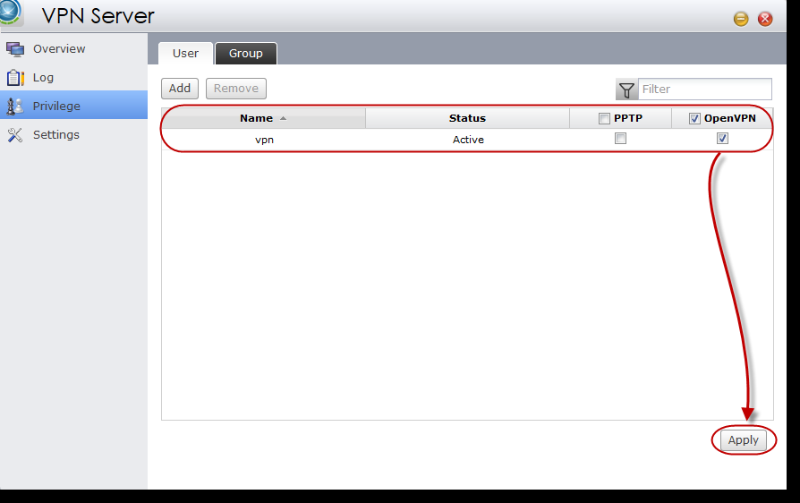Uncheck OpenVPN for user vpn
The height and width of the screenshot is (503, 800).
tap(722, 138)
